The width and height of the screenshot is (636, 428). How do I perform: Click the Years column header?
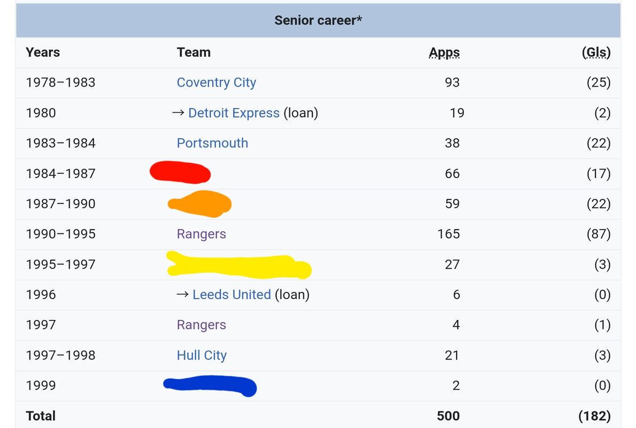click(x=43, y=52)
